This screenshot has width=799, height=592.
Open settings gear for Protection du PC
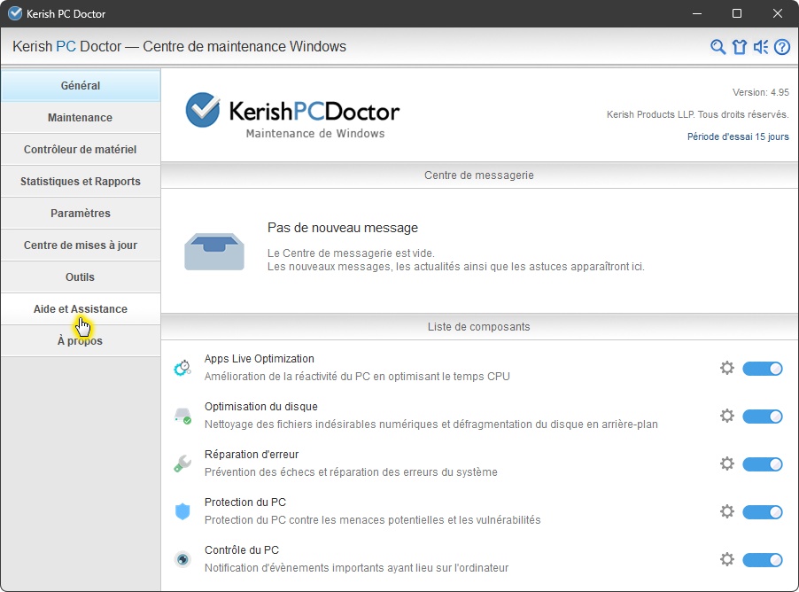tap(727, 511)
